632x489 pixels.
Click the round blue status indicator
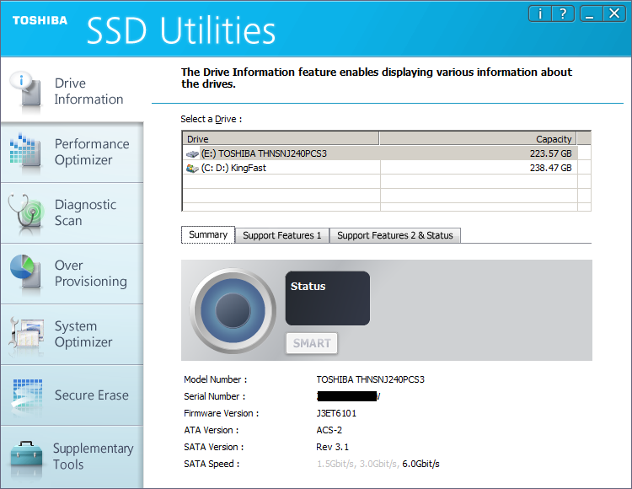click(x=233, y=309)
